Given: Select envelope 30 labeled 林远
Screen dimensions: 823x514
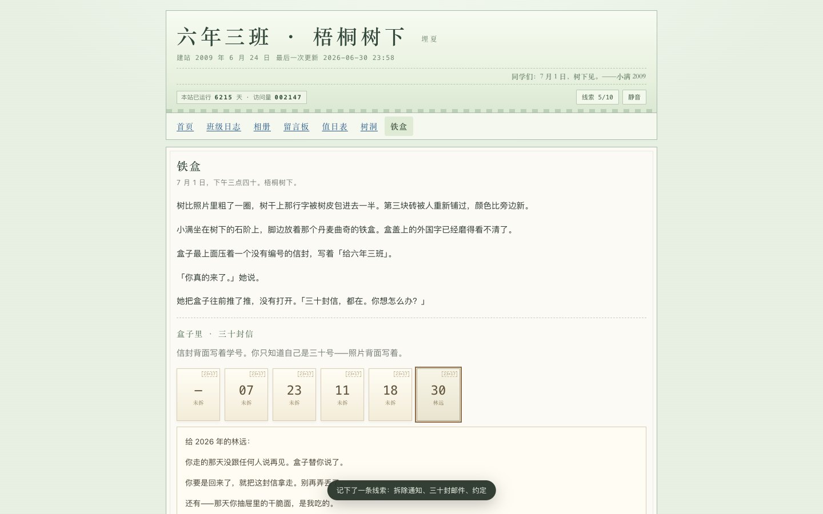Looking at the screenshot, I should point(438,395).
